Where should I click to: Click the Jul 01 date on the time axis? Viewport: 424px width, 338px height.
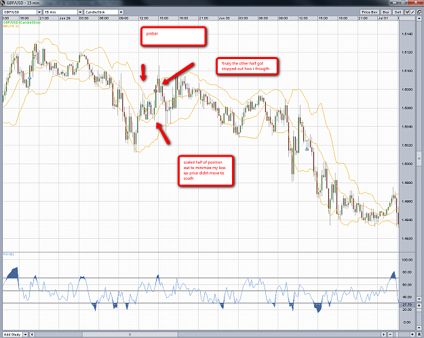(x=383, y=18)
